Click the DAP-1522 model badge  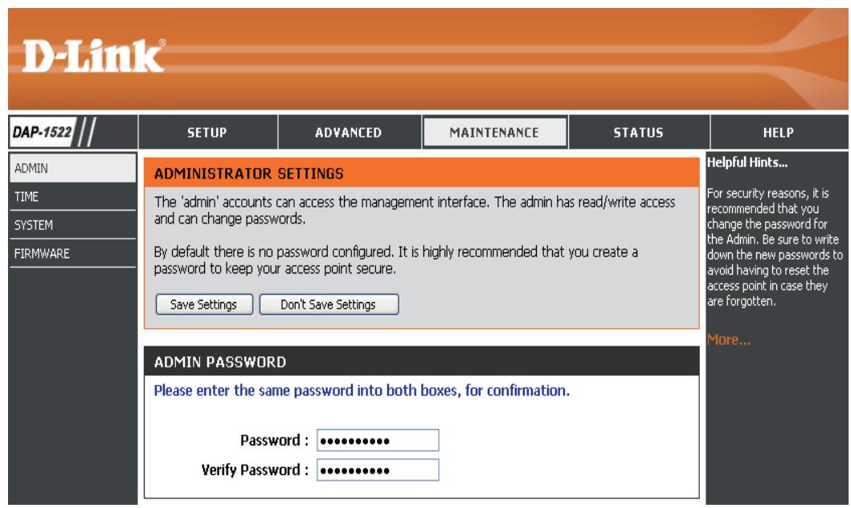[x=43, y=132]
